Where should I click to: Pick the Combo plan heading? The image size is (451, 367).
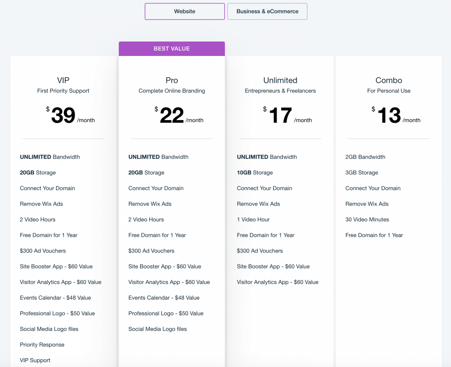(x=389, y=80)
